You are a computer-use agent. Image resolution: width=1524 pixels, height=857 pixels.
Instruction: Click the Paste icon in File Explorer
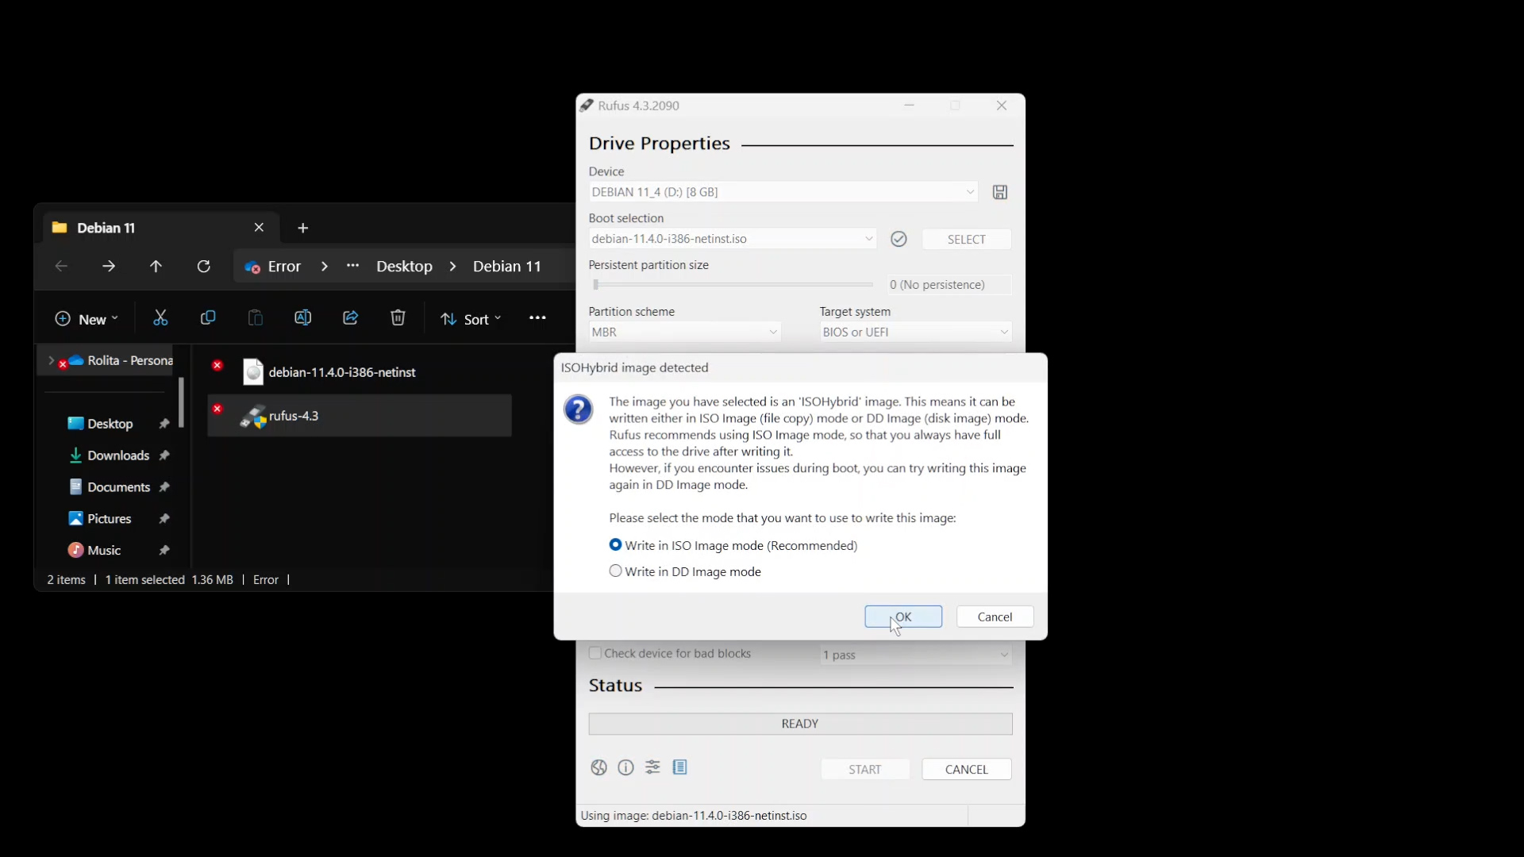coord(255,318)
